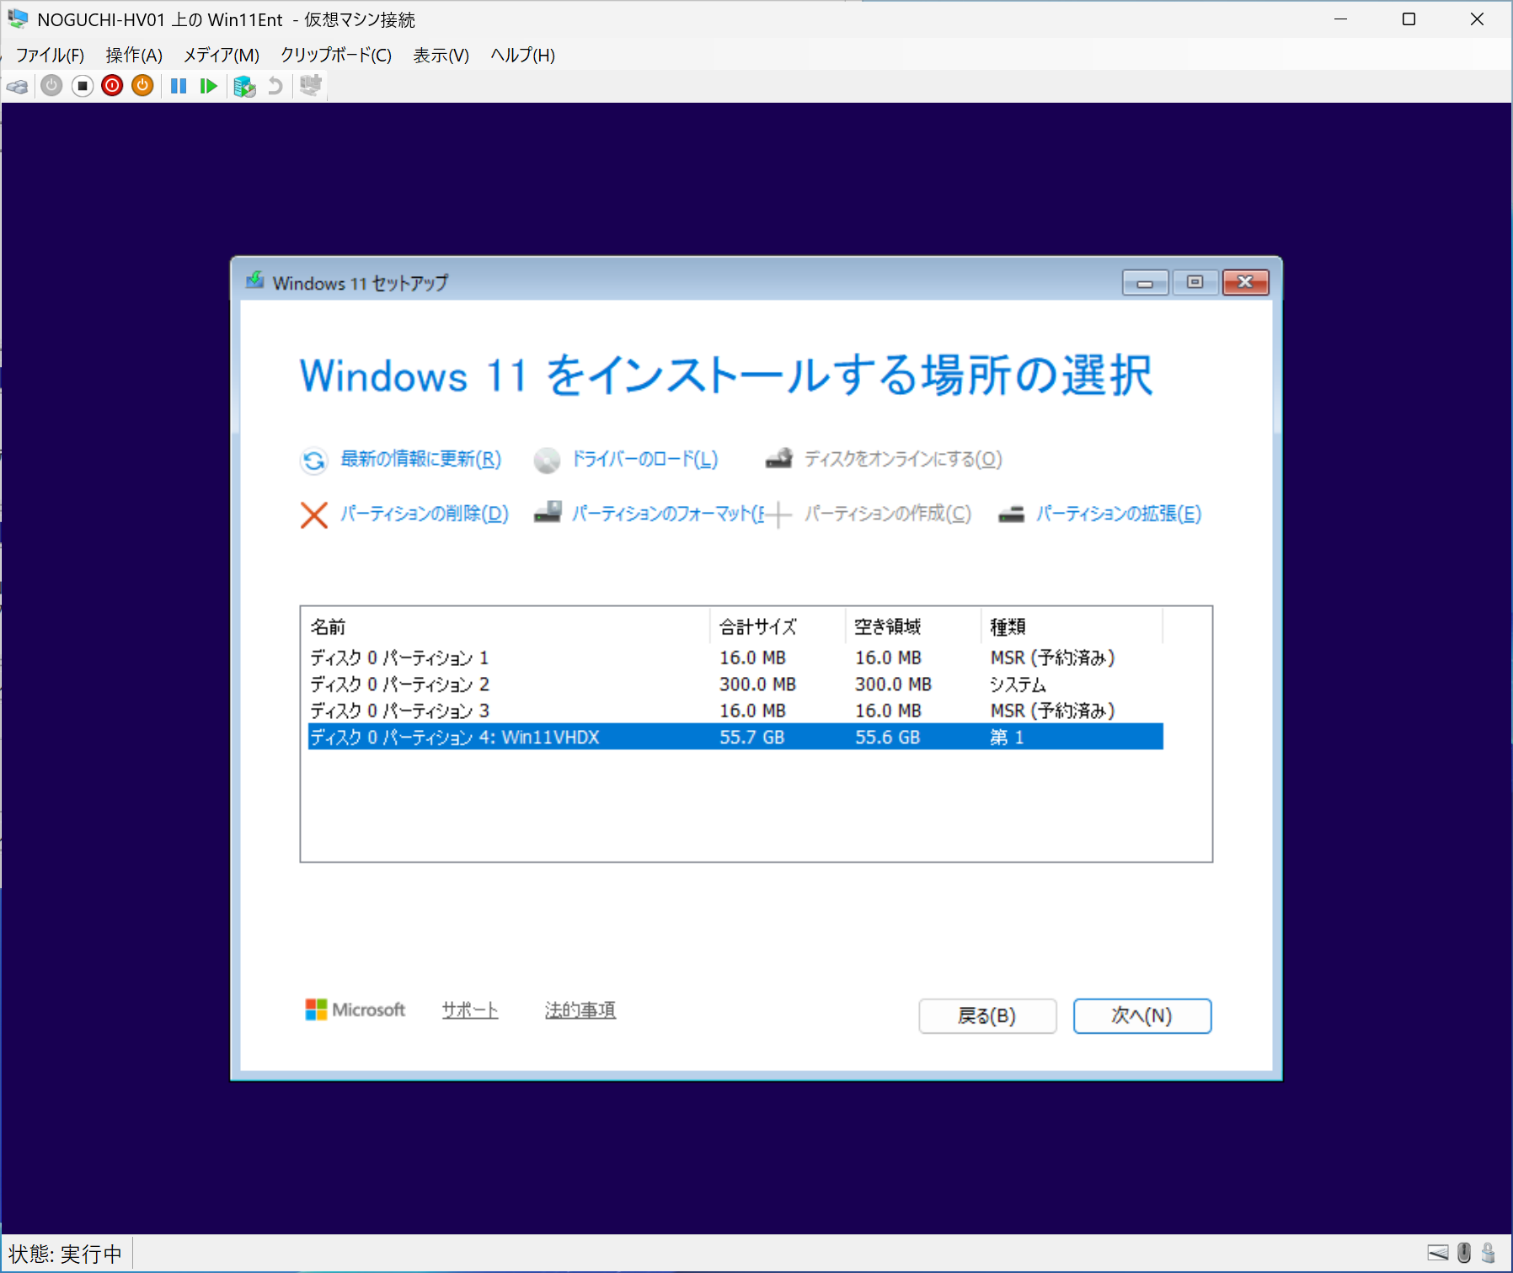This screenshot has height=1273, width=1513.
Task: Open the メディア(M) menu
Action: pyautogui.click(x=222, y=56)
